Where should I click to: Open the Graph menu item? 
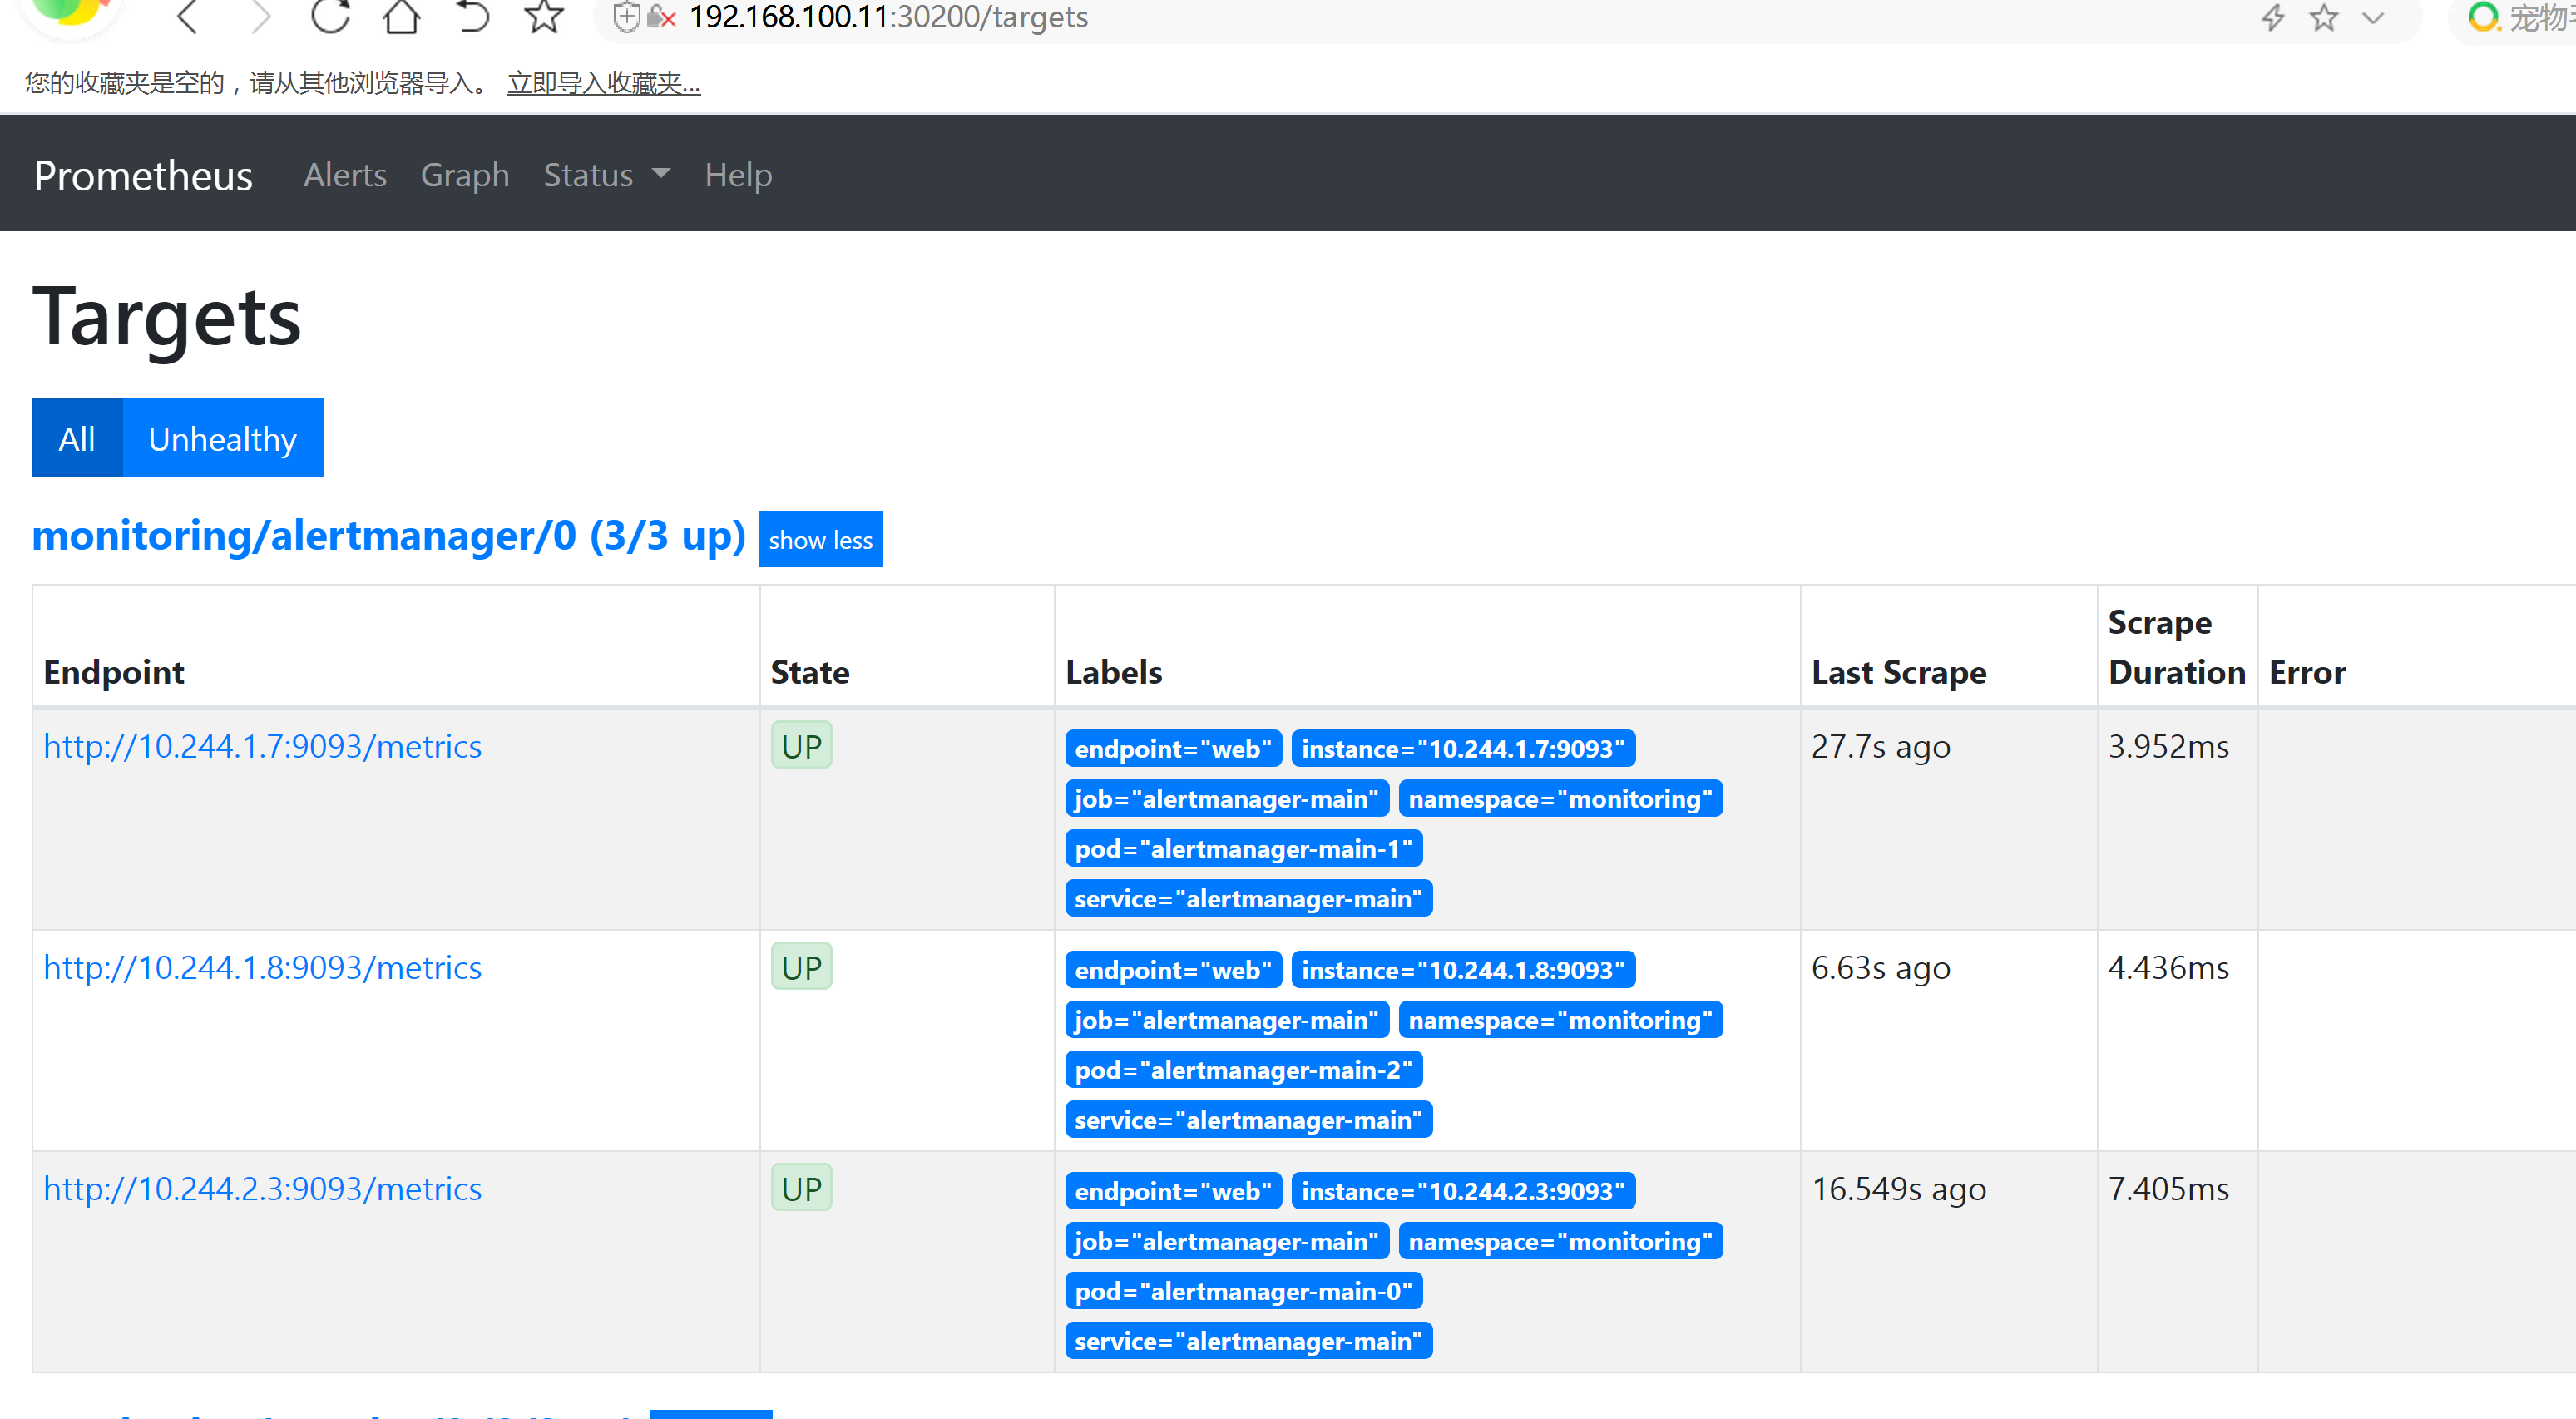pyautogui.click(x=463, y=175)
